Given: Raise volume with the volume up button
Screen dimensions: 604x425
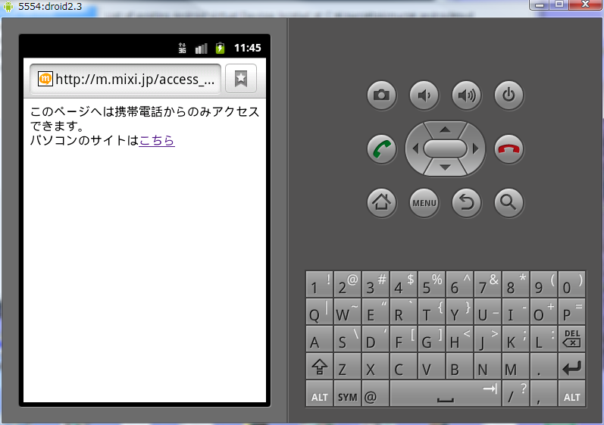Looking at the screenshot, I should [x=466, y=95].
